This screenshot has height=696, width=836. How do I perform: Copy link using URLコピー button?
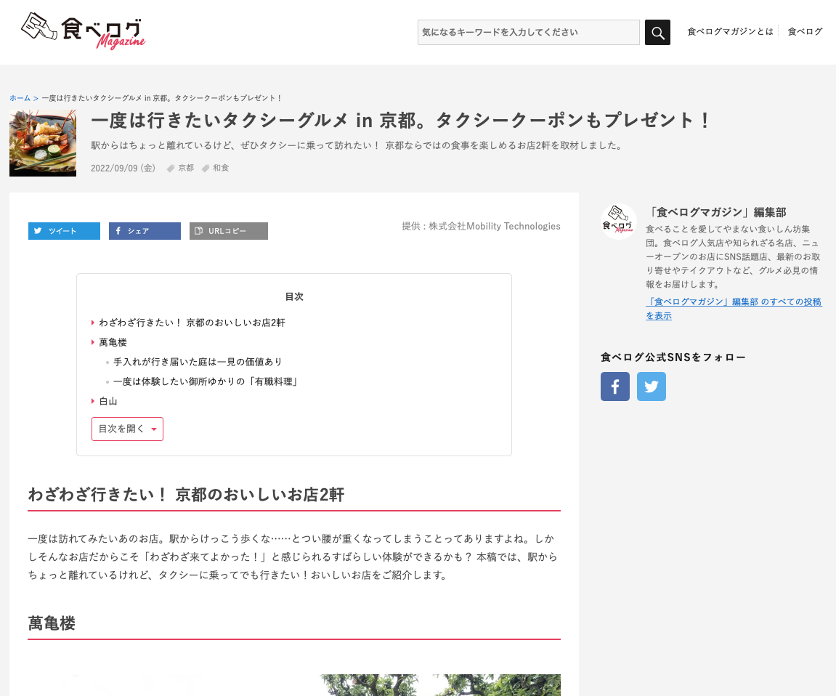(229, 231)
